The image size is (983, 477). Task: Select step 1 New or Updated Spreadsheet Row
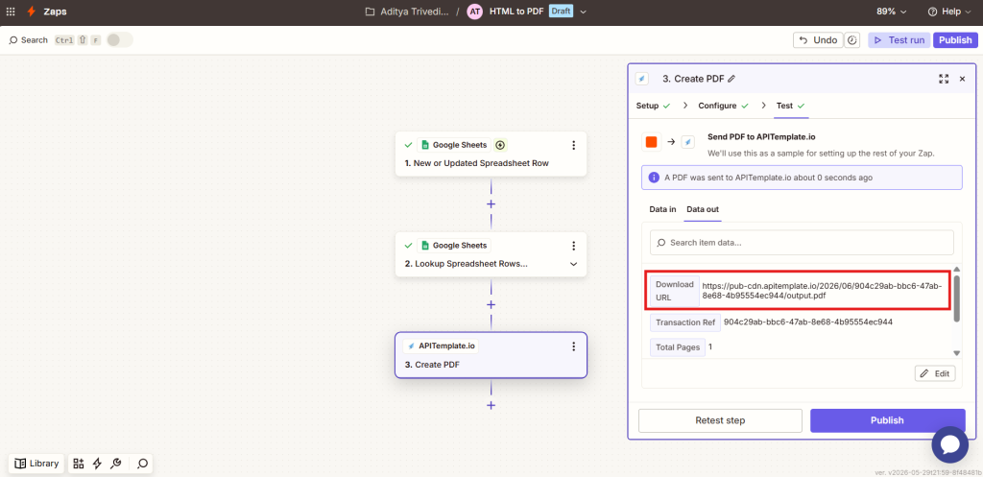coord(491,154)
